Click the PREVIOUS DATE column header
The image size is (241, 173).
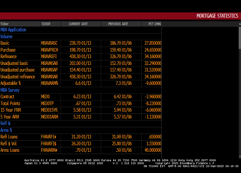118,24
